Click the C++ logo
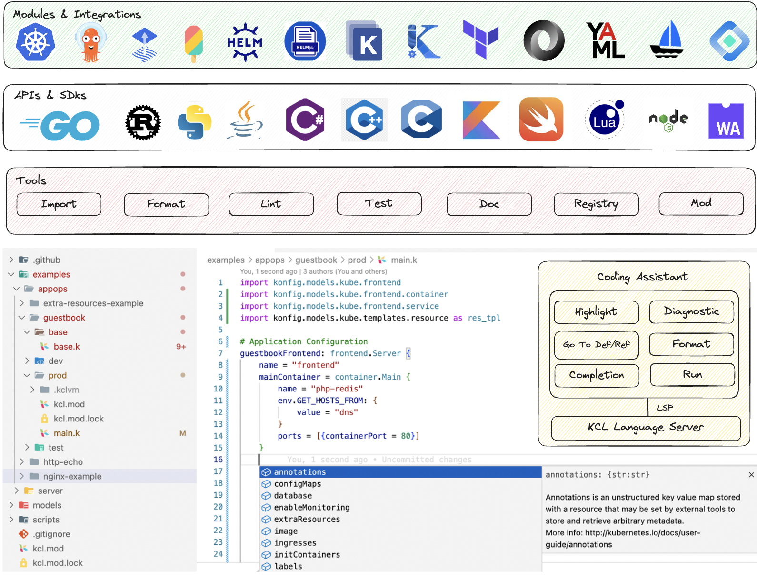The image size is (757, 581). [364, 120]
